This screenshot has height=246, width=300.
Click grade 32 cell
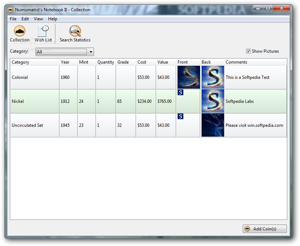point(126,125)
